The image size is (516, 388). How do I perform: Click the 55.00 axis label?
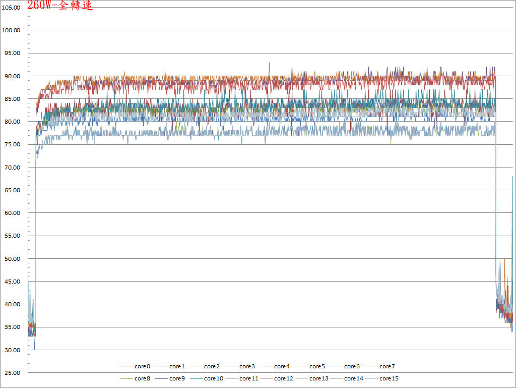tap(12, 236)
